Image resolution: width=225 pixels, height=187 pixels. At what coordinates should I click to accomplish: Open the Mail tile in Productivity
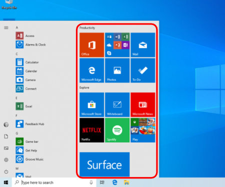pos(143,45)
